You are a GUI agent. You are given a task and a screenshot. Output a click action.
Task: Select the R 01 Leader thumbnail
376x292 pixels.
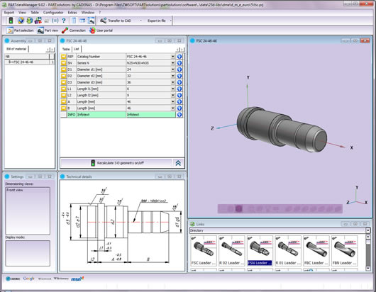point(288,251)
